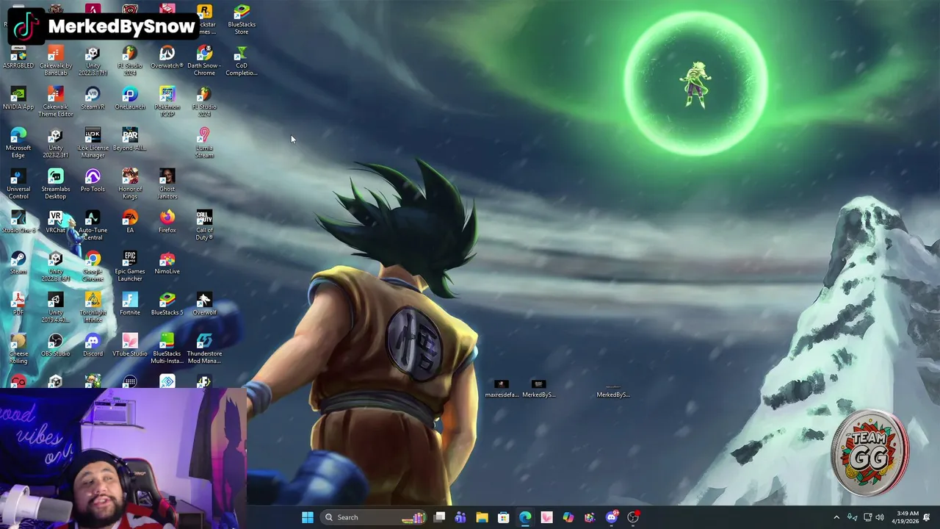Open the Overwatch desktop shortcut
The height and width of the screenshot is (529, 940).
pos(167,59)
